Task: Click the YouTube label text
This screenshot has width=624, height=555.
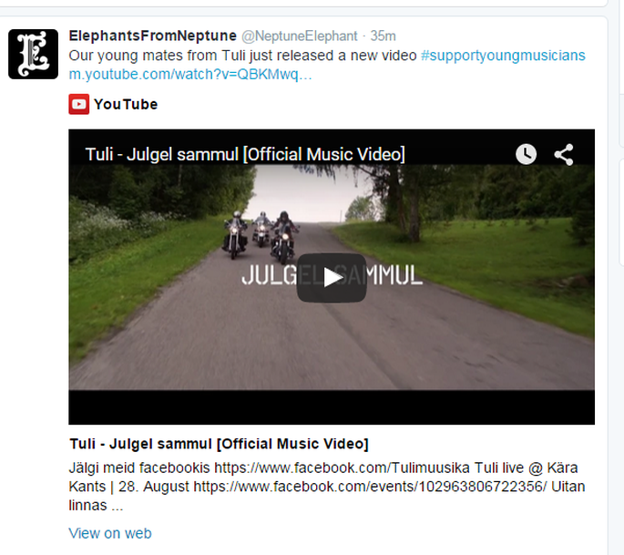Action: coord(126,104)
